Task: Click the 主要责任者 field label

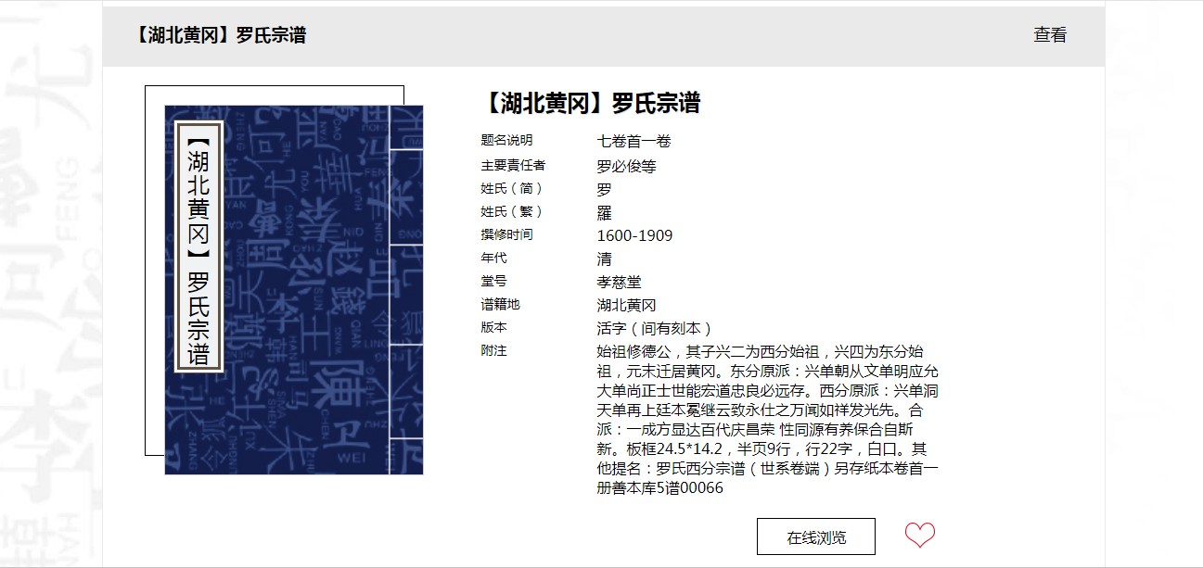Action: coord(513,166)
